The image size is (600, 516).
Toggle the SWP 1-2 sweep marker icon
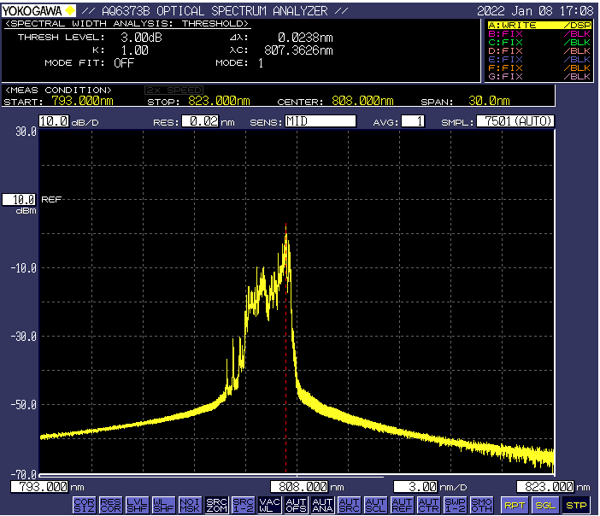coord(455,505)
